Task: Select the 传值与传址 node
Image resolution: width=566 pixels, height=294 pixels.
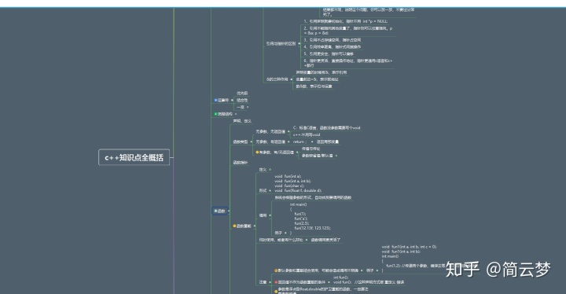Action: coord(311,149)
